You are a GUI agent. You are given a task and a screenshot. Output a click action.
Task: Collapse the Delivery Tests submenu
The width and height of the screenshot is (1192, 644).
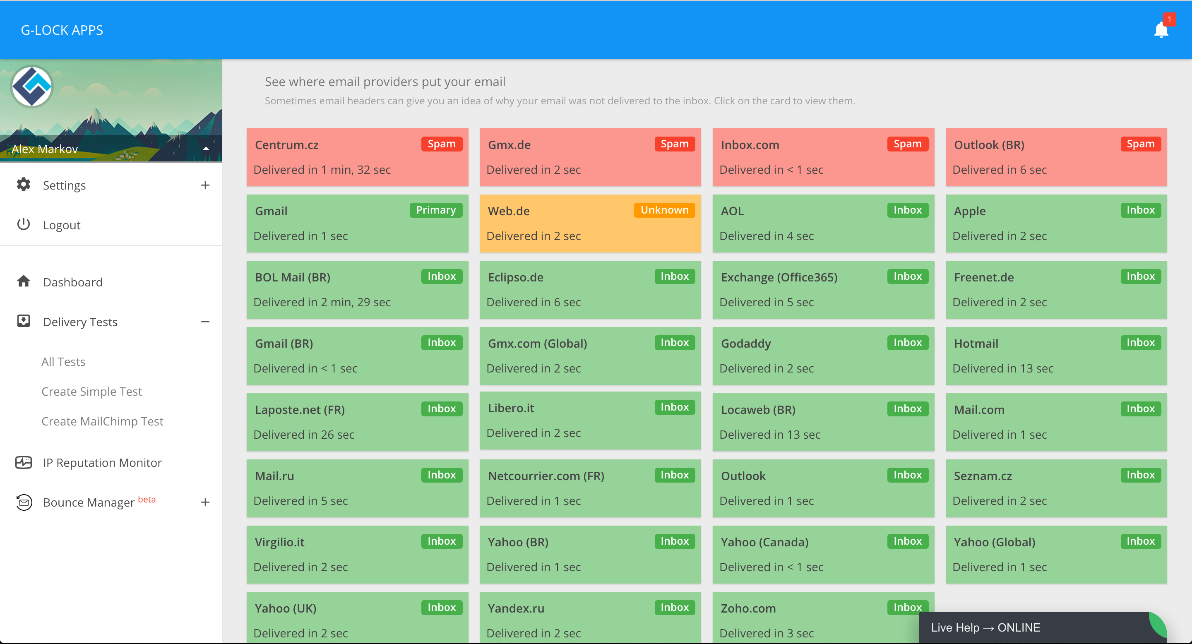pos(205,322)
